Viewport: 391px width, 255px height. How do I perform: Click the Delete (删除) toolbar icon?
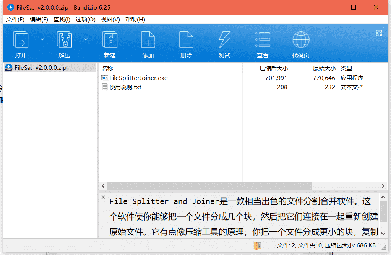[x=186, y=40]
